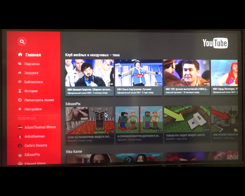The height and width of the screenshot is (196, 245).
Task: Click Официальный канал КВН • 3 года назад
Action: tap(135, 93)
